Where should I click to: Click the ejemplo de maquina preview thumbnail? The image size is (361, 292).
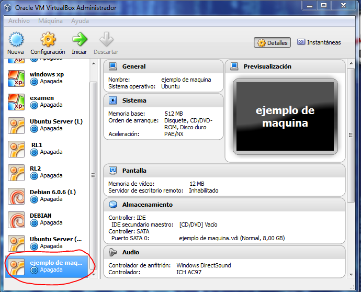pyautogui.click(x=285, y=117)
